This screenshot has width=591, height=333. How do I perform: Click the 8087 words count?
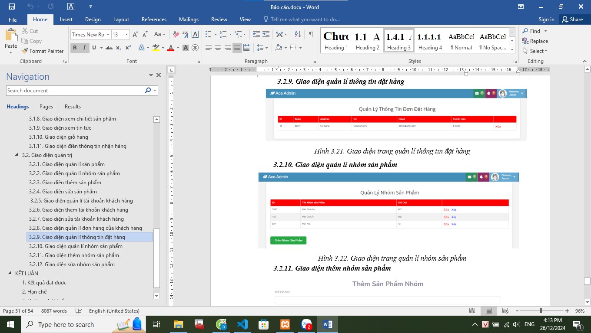(54, 311)
